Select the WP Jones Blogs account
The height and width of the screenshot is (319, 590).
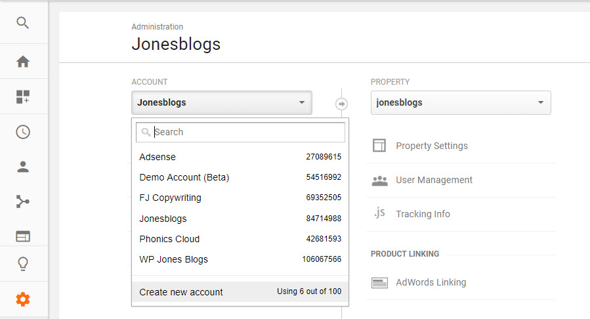[x=240, y=259]
